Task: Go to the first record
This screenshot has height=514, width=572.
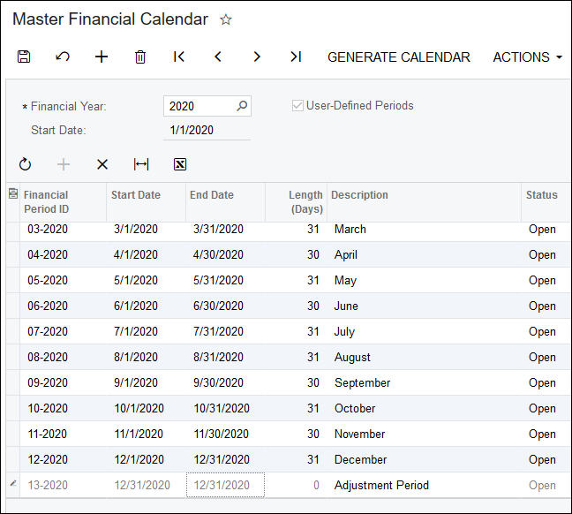Action: (x=179, y=57)
